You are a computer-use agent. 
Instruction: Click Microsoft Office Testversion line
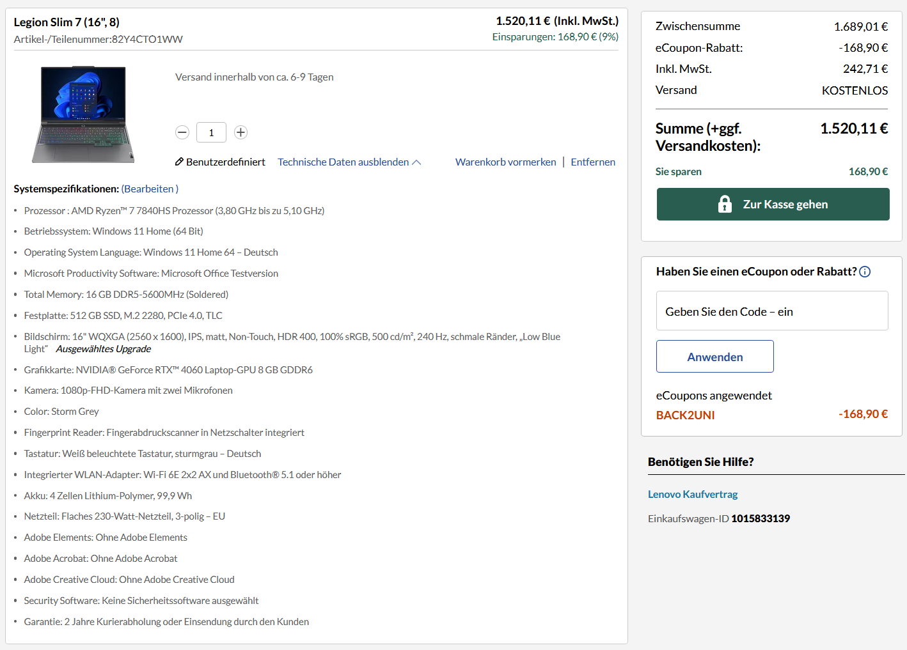151,273
